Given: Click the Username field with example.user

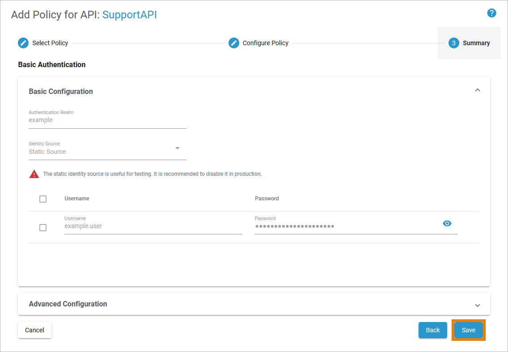Looking at the screenshot, I should pyautogui.click(x=152, y=226).
